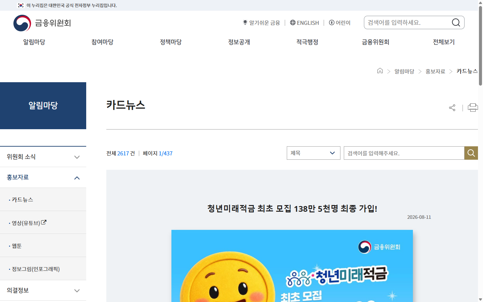This screenshot has width=483, height=302.
Task: Click breadcrumb 카드뉴스
Action: (x=467, y=71)
